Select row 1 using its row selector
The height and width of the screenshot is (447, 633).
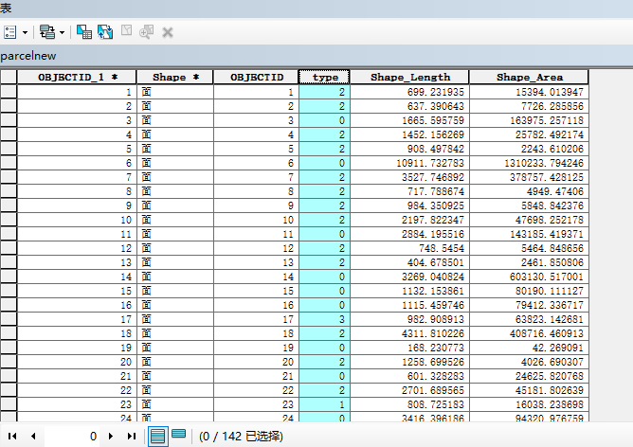tap(9, 92)
